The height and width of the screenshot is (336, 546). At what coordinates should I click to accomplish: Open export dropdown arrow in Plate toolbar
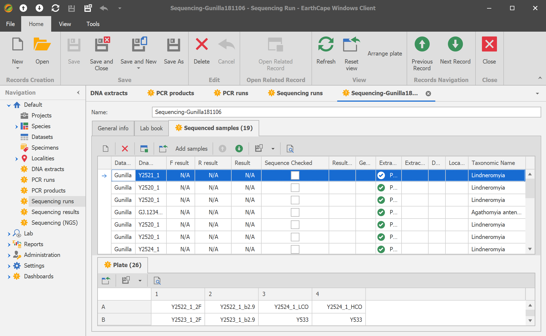(x=140, y=281)
